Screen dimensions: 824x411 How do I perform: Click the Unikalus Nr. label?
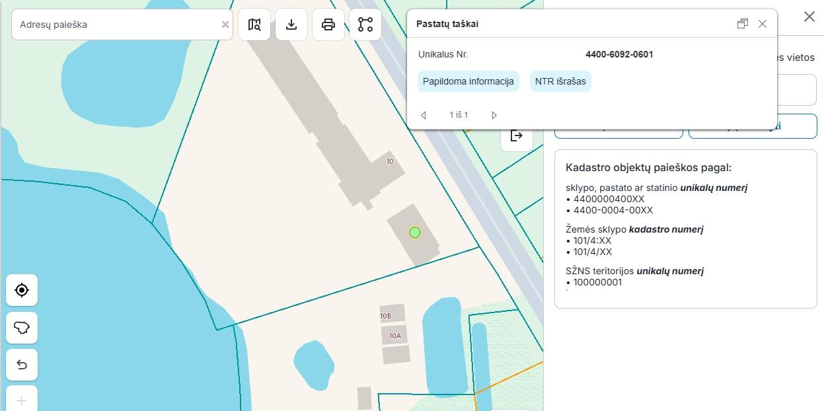point(443,54)
